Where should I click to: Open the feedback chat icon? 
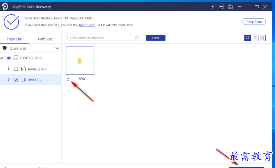click(x=221, y=7)
